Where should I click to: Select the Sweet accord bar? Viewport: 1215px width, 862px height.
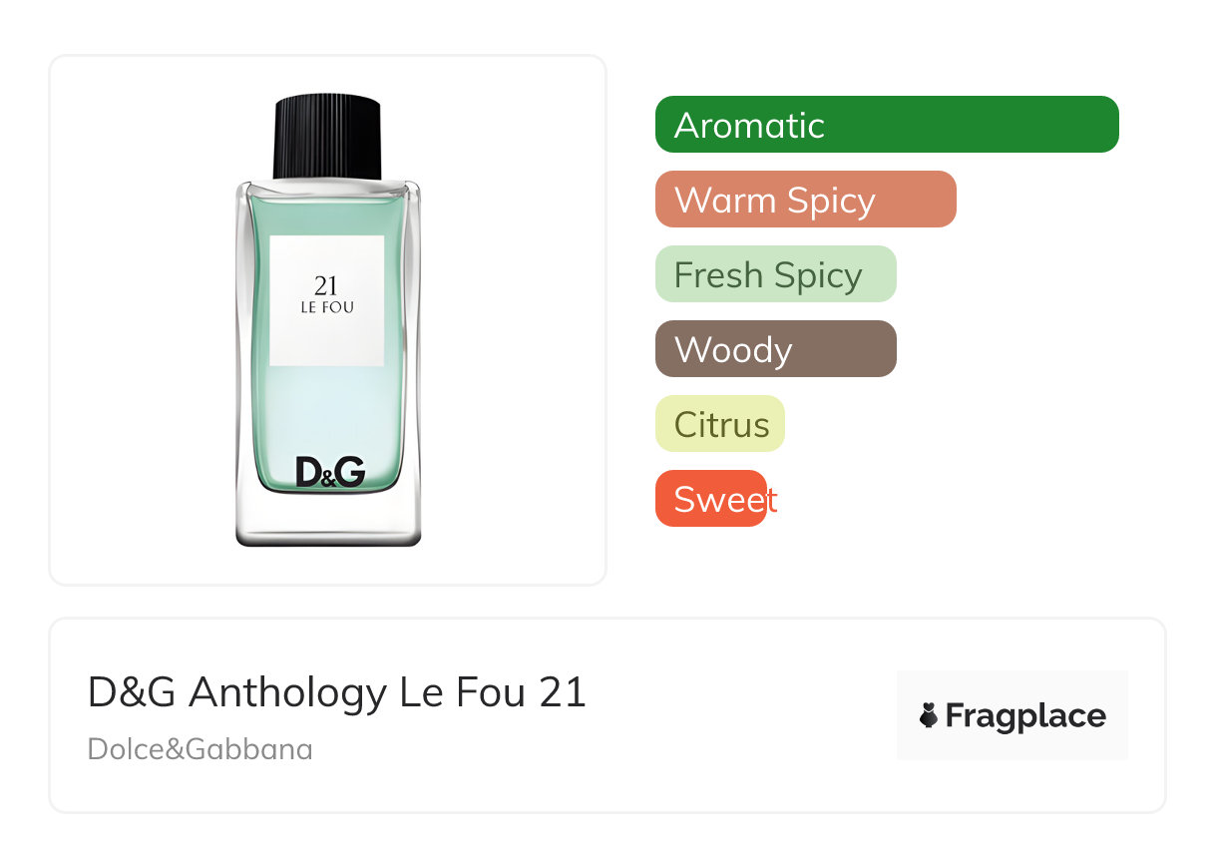point(711,499)
